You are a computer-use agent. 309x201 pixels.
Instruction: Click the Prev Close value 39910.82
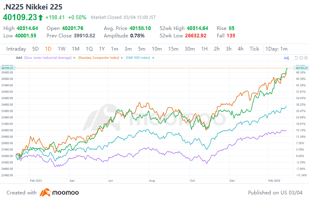tap(84, 36)
